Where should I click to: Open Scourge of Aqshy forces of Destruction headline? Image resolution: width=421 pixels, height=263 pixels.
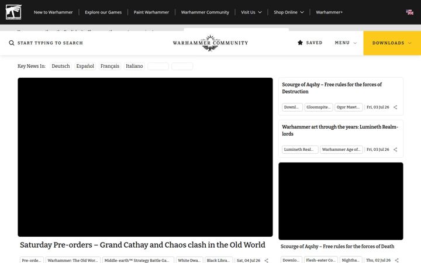[332, 88]
